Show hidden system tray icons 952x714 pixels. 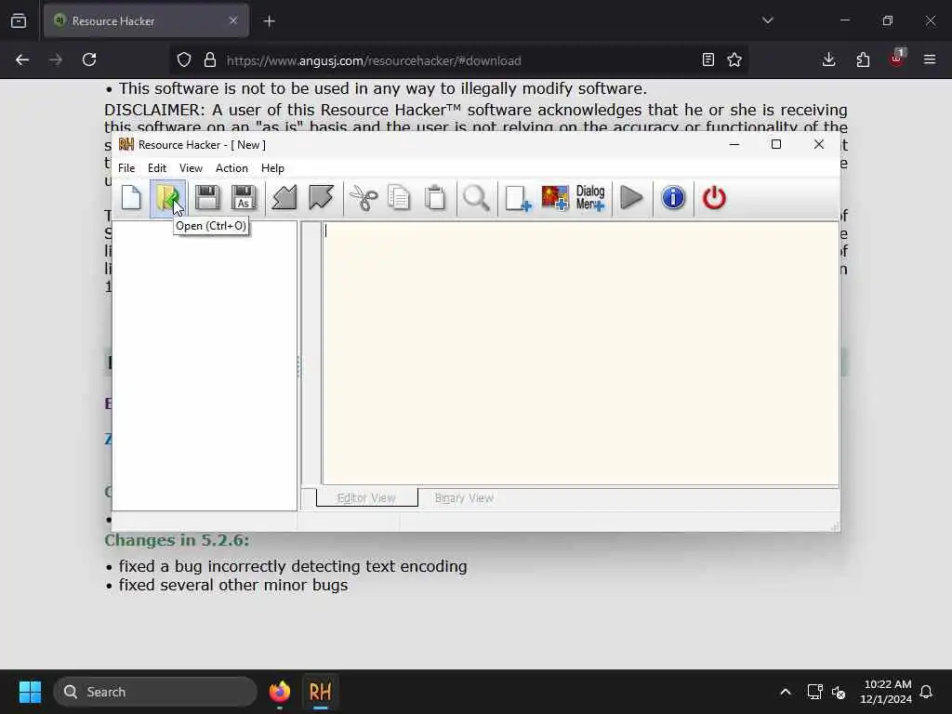[x=786, y=692]
